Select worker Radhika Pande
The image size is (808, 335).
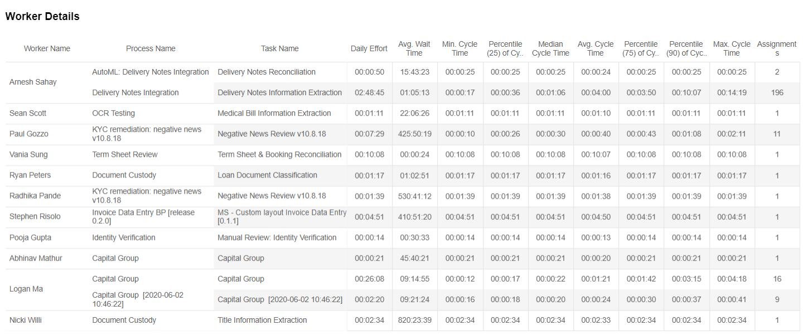(35, 196)
